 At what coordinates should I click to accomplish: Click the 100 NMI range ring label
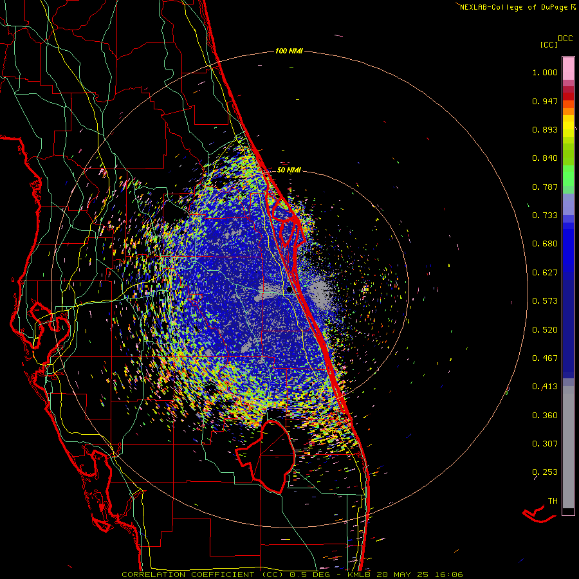(x=289, y=51)
